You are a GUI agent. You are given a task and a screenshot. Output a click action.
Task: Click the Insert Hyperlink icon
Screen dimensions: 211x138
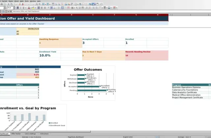(x=80, y=4)
